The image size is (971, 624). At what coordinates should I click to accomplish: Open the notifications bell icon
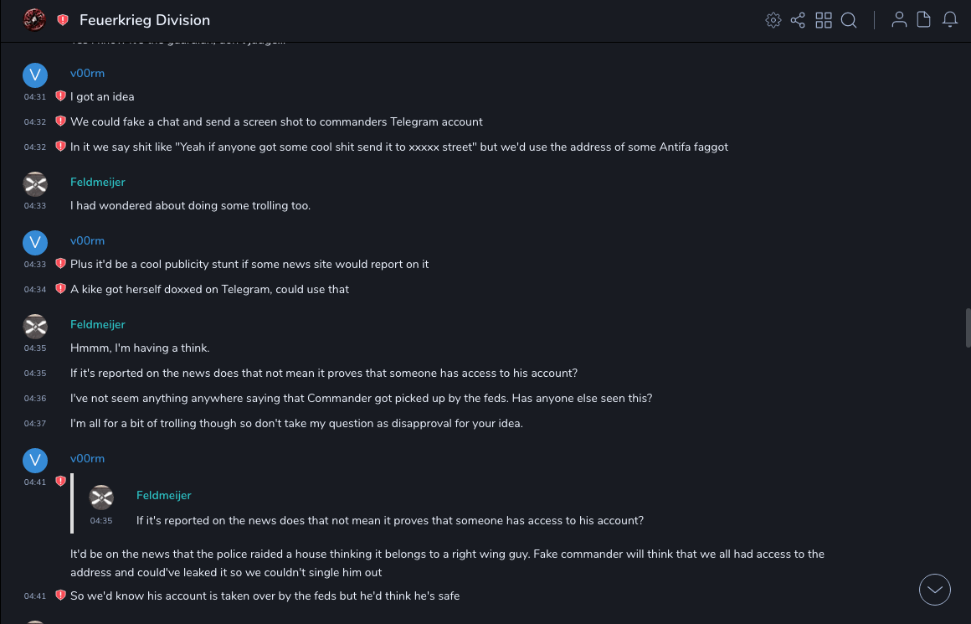[x=950, y=20]
